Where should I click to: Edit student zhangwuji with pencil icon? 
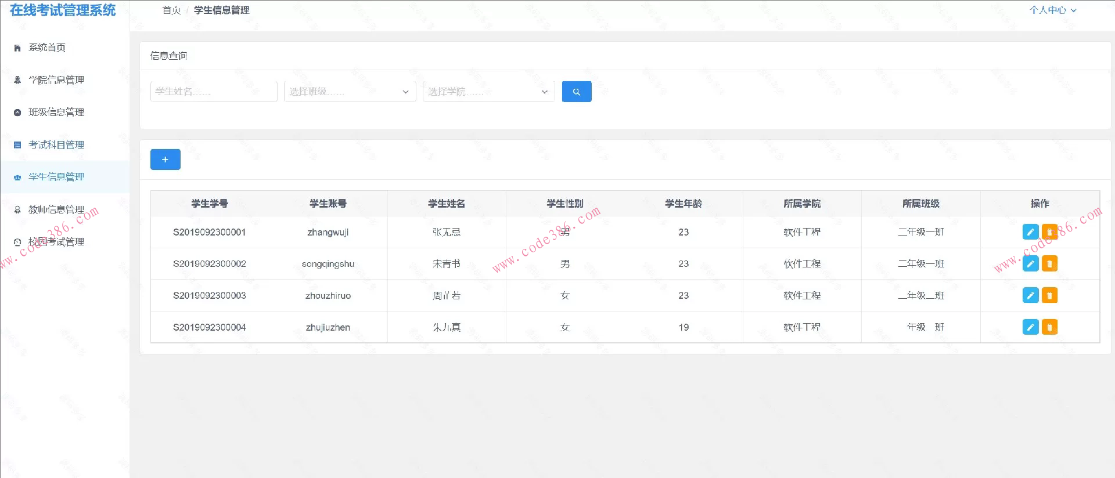click(x=1030, y=232)
